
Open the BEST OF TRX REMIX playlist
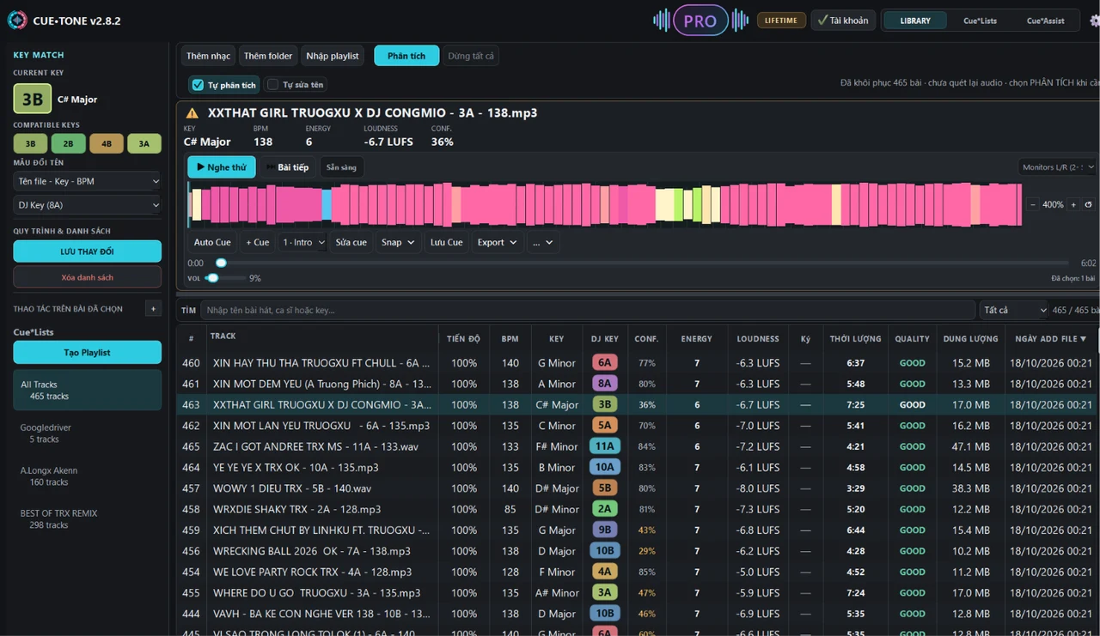click(88, 518)
